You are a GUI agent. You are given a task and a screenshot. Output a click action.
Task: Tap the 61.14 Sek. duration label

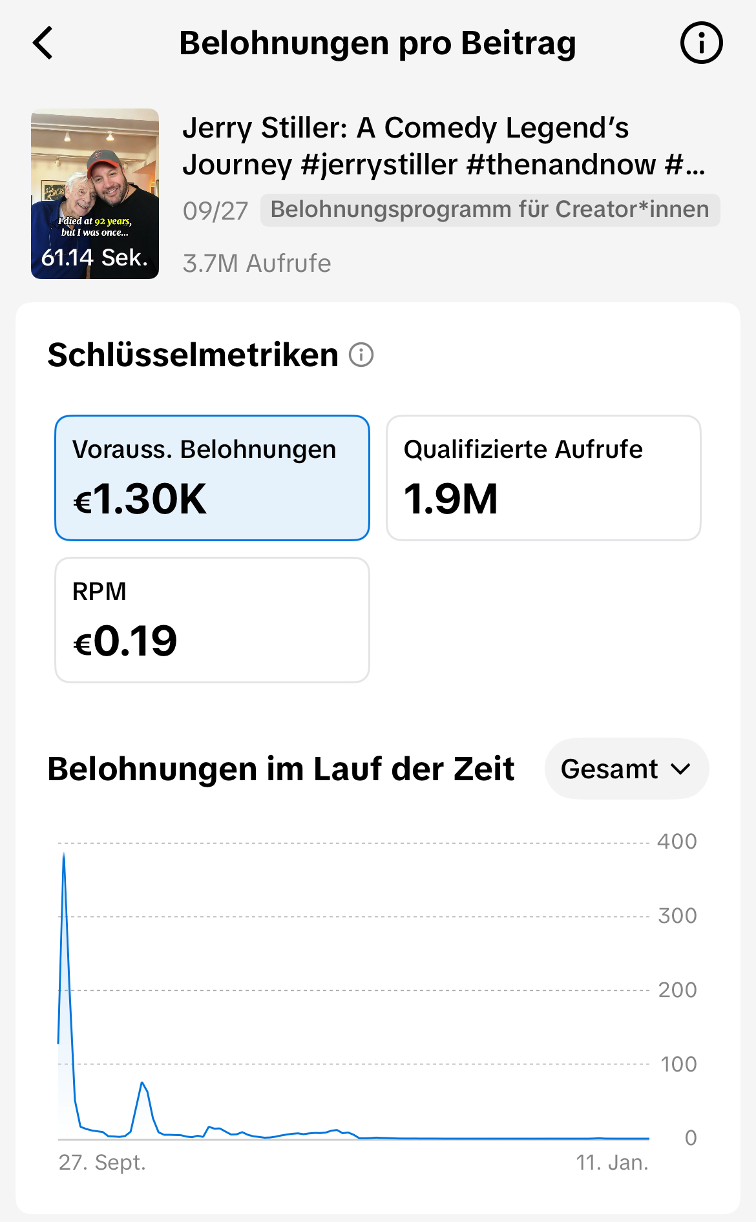pyautogui.click(x=94, y=258)
